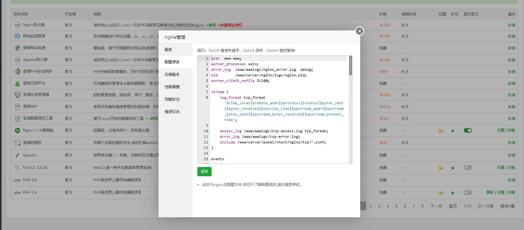Image resolution: width=524 pixels, height=230 pixels.
Task: Click the Nginx防火墙 WAF icon
Action: point(17,25)
